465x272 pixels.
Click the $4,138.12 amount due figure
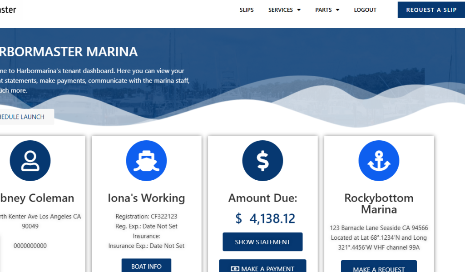(265, 219)
